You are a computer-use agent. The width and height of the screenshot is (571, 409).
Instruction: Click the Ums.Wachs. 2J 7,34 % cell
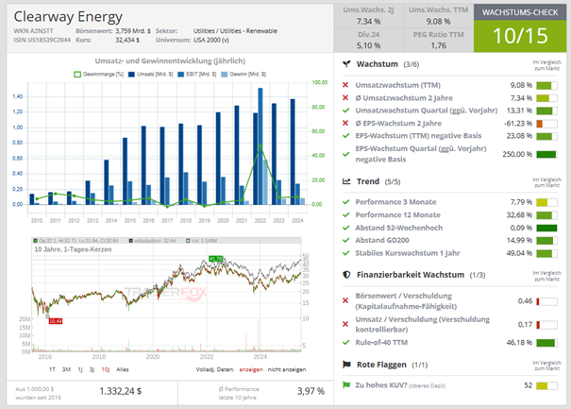click(x=368, y=16)
